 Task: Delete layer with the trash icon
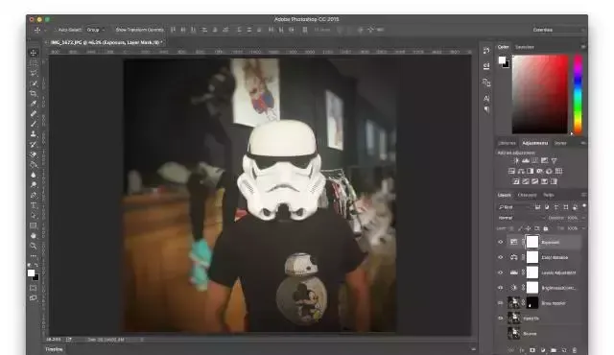pyautogui.click(x=575, y=350)
